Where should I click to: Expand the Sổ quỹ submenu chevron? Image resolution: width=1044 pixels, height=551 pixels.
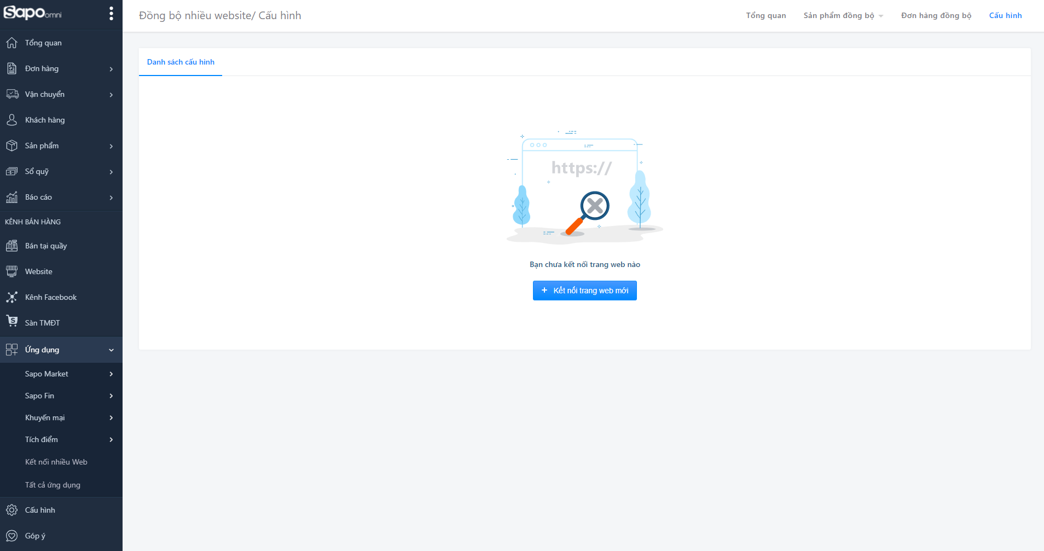coord(111,172)
